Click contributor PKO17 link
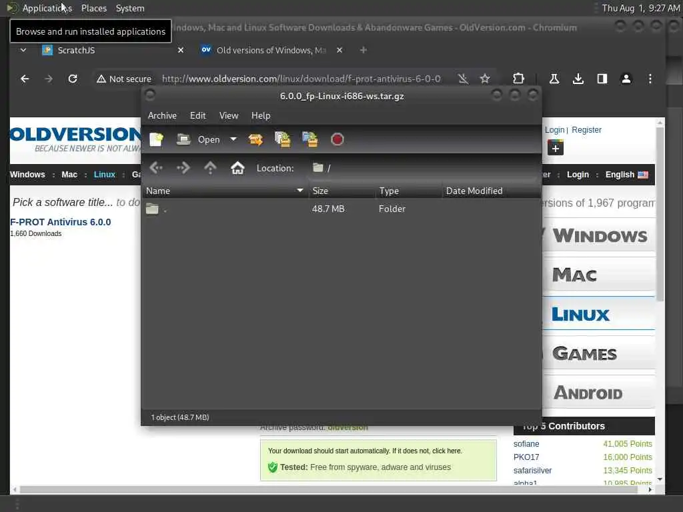Screen dimensions: 683x512 tap(526, 457)
